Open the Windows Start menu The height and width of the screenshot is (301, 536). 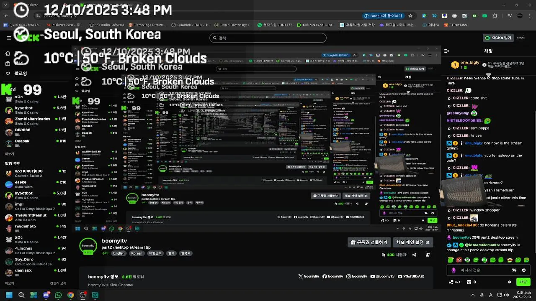[x=9, y=295]
